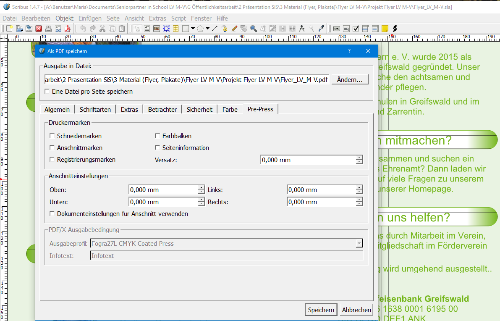
Task: Open the Extras menu in menu bar
Action: (x=157, y=18)
